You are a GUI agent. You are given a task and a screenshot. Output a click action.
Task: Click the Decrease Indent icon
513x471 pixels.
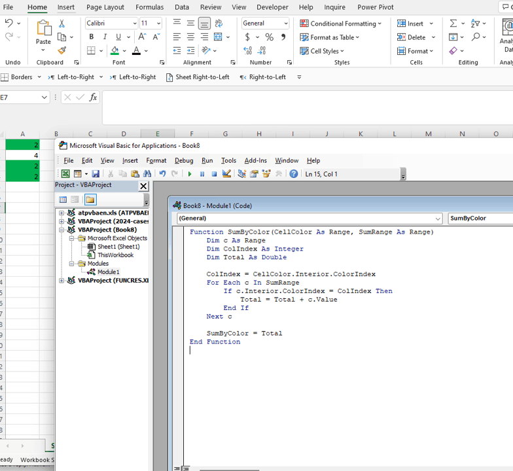(177, 50)
